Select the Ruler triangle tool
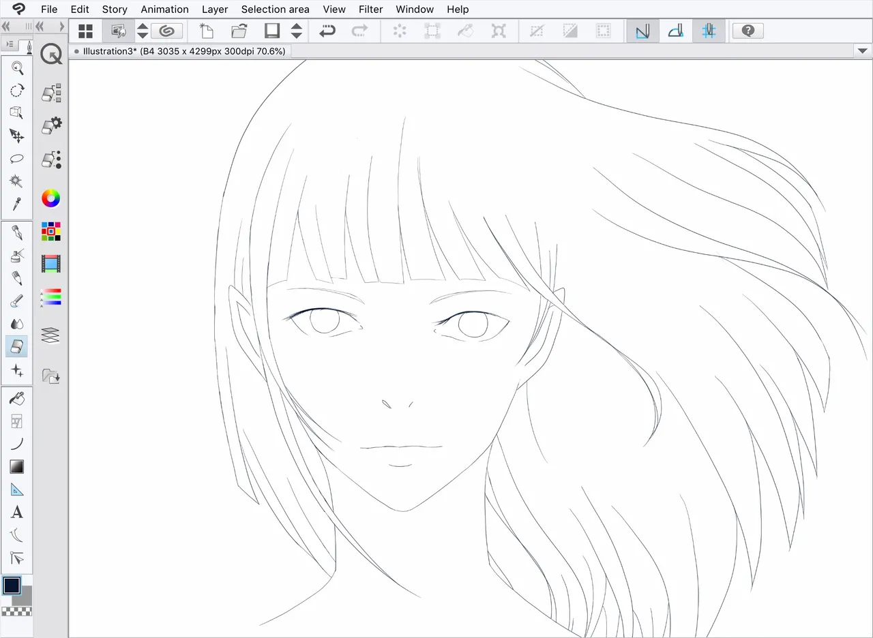This screenshot has height=638, width=873. (17, 489)
